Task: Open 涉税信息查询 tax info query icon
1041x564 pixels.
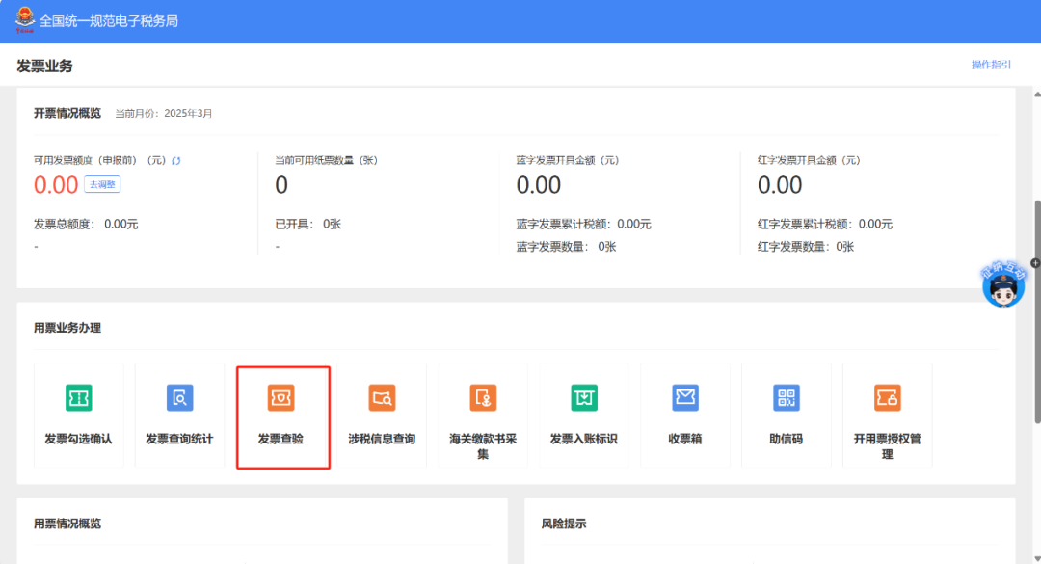Action: coord(382,398)
